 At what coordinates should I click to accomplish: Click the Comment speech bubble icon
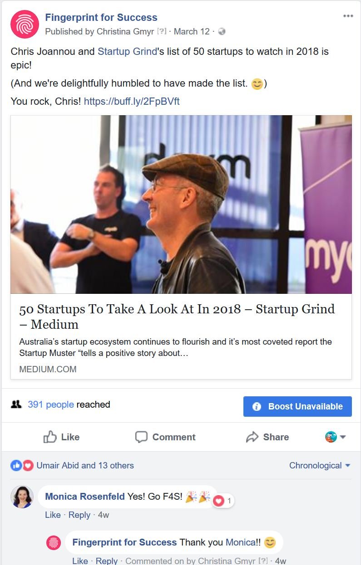click(141, 437)
